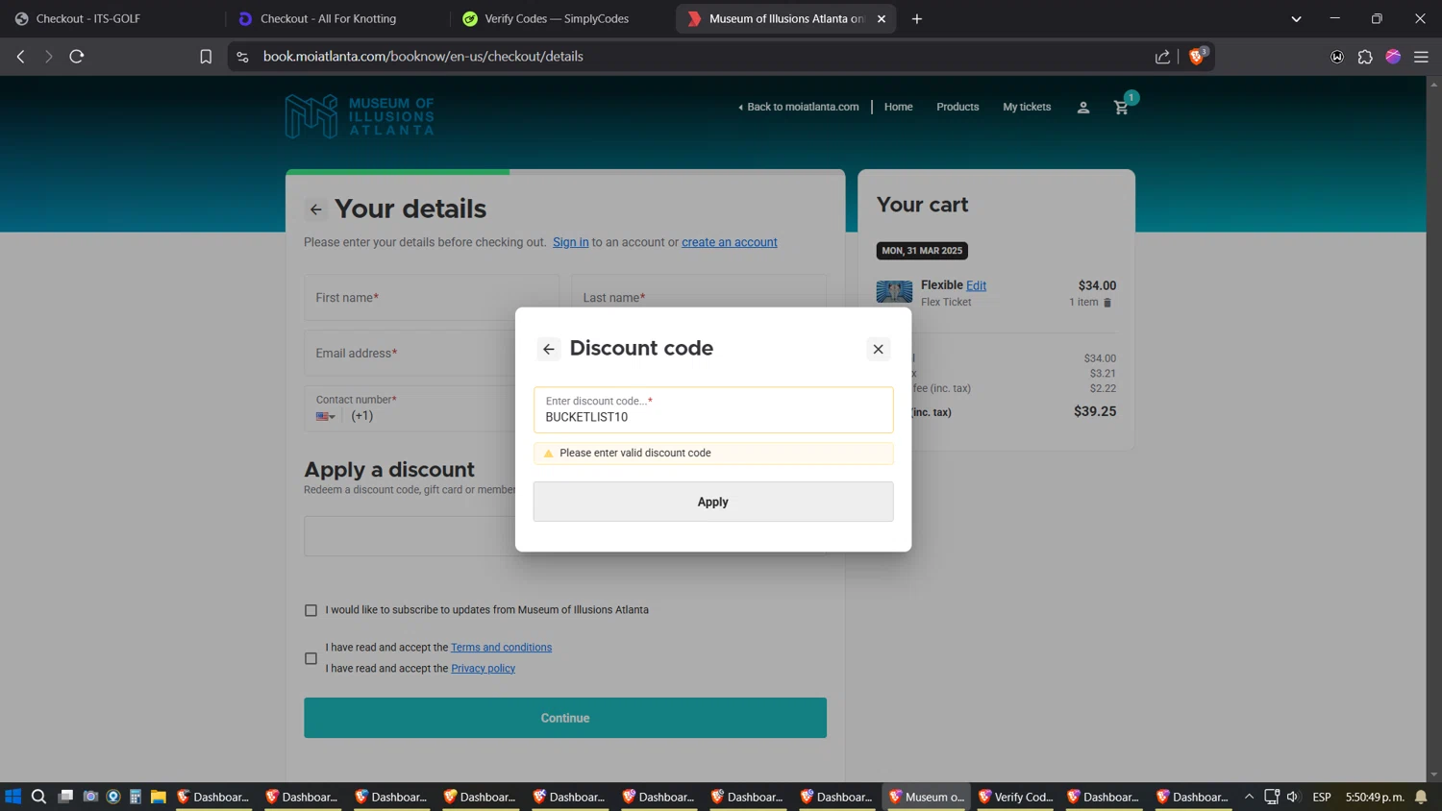
Task: Open Calculator from the taskbar
Action: (136, 797)
